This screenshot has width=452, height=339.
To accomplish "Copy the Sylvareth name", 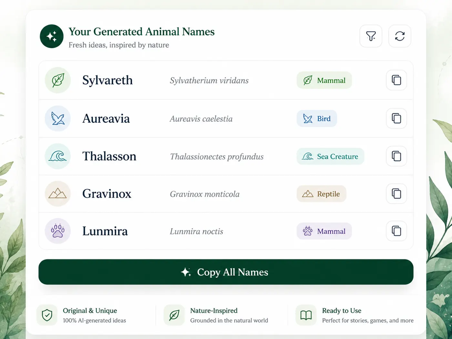I will pos(396,80).
